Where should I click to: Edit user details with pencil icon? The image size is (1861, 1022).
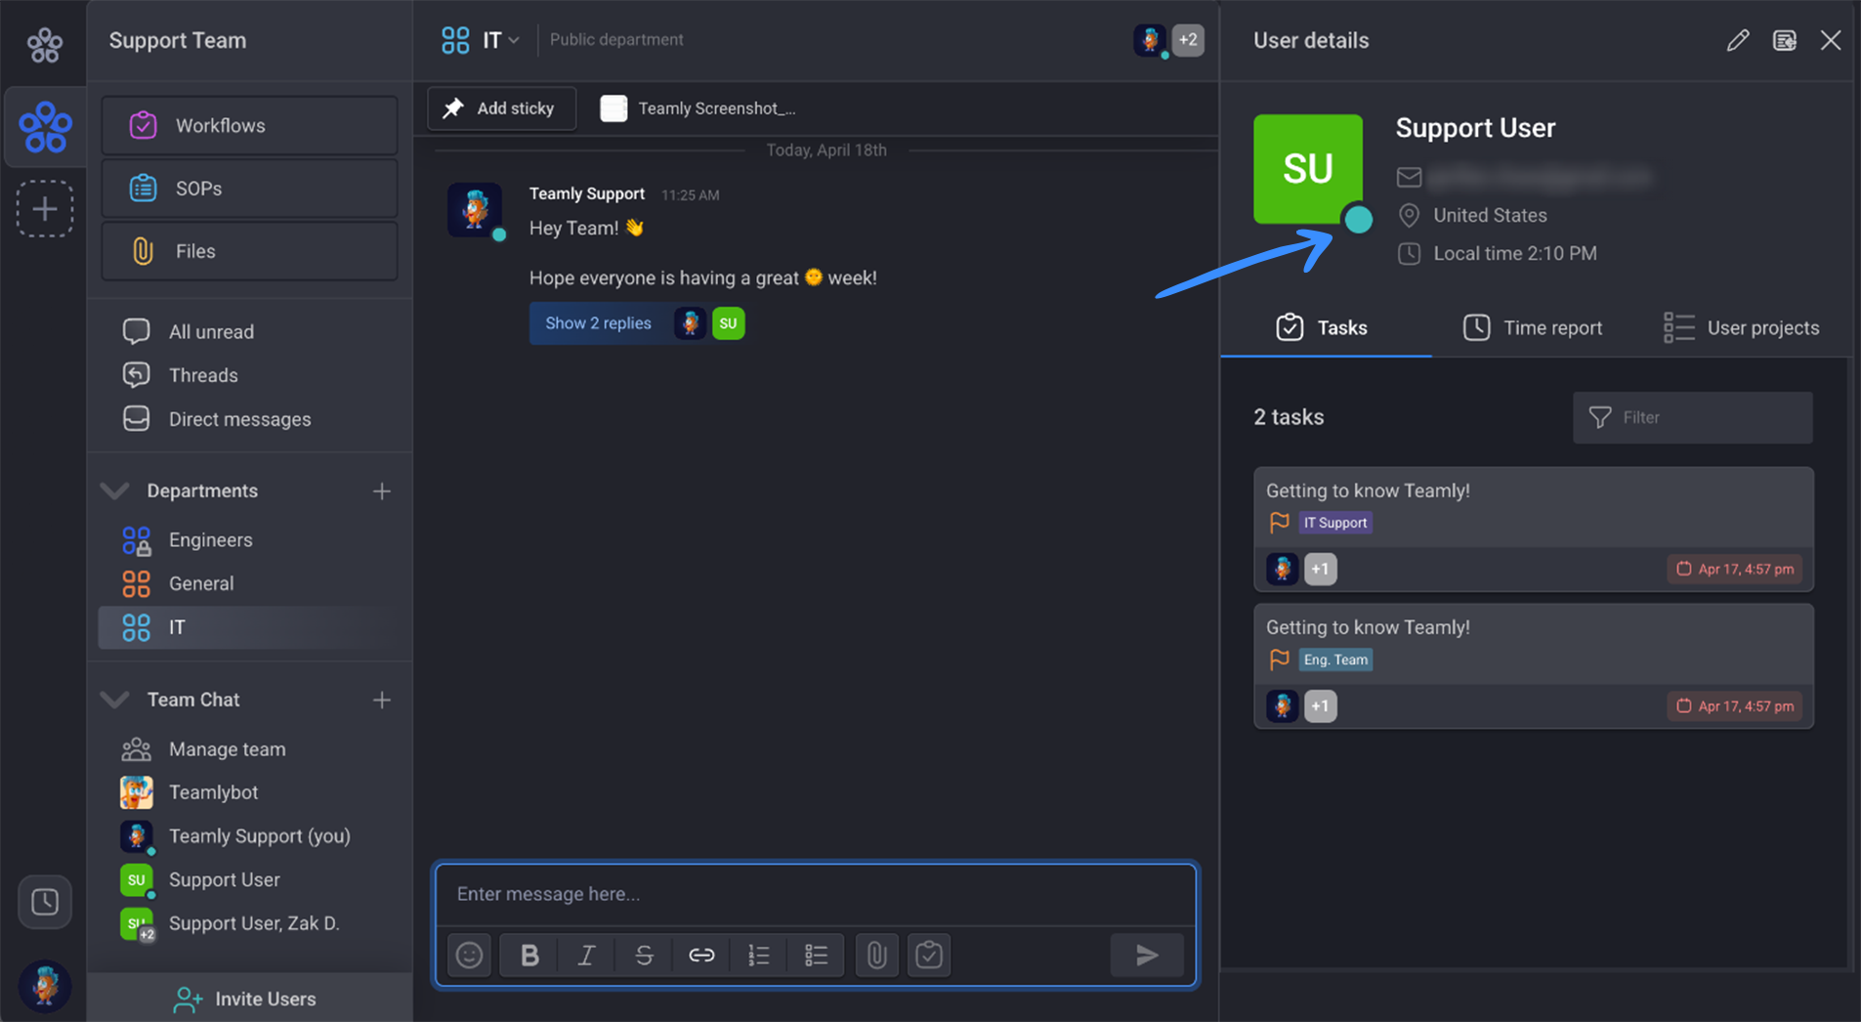point(1737,40)
